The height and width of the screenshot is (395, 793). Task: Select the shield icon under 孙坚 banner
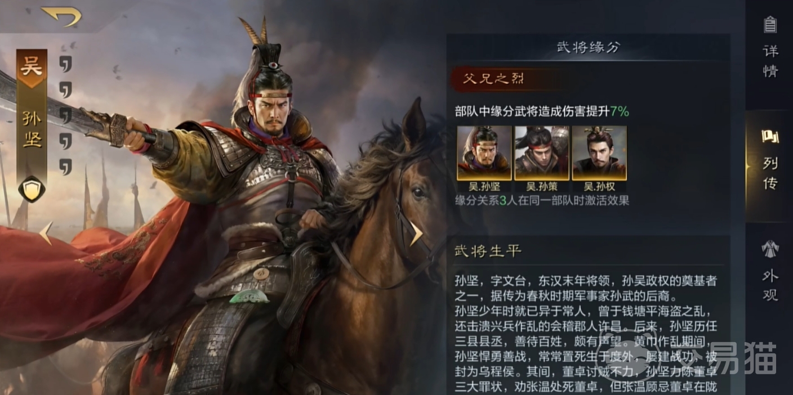pos(32,188)
